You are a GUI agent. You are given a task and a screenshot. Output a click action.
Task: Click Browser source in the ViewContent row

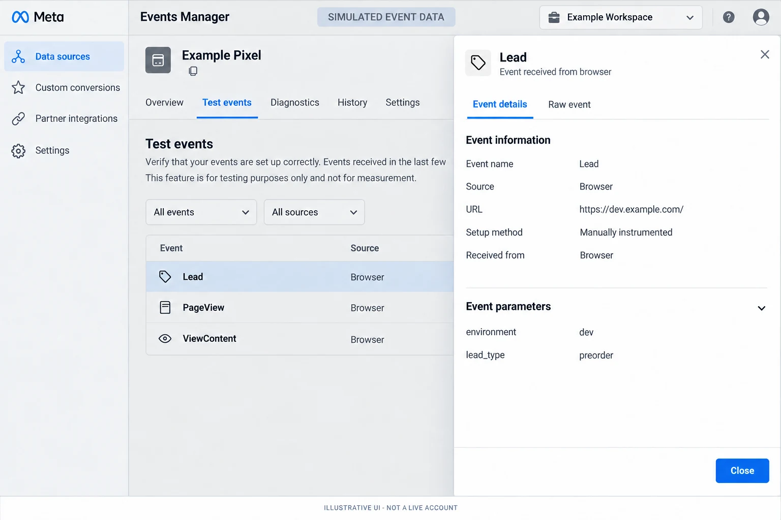367,340
